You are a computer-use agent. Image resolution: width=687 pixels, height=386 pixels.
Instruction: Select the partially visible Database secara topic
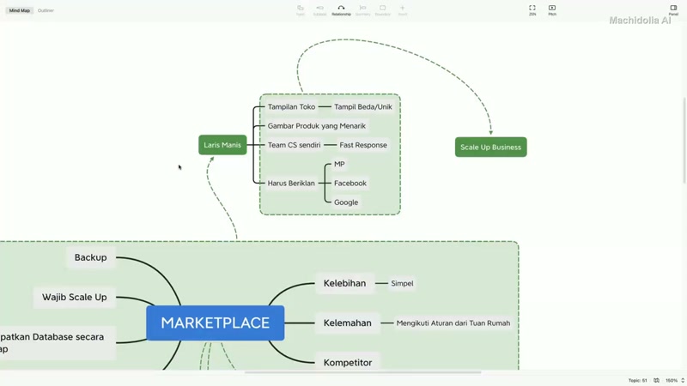(x=58, y=342)
